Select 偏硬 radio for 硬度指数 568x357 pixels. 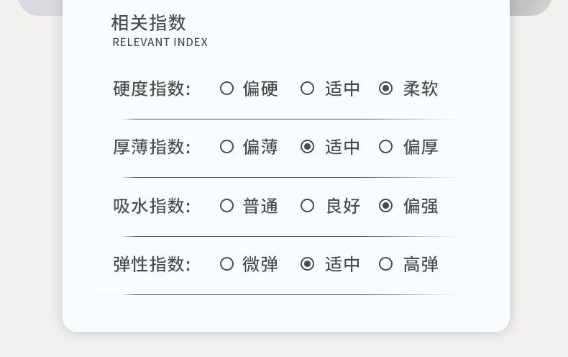point(227,89)
